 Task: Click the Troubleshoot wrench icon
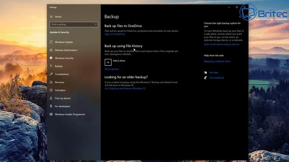51,74
